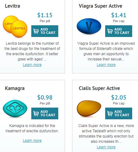Click the Levitra product title
The height and width of the screenshot is (152, 138).
pyautogui.click(x=13, y=6)
